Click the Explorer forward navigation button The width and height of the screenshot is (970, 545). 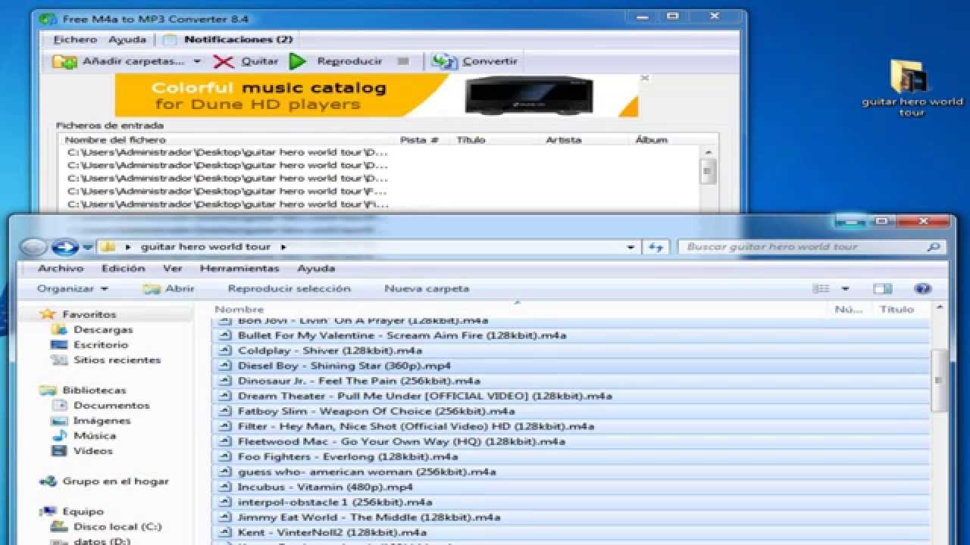[x=65, y=247]
